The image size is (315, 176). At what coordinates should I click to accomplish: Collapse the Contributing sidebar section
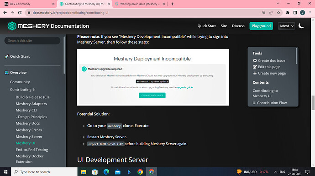pyautogui.click(x=22, y=90)
